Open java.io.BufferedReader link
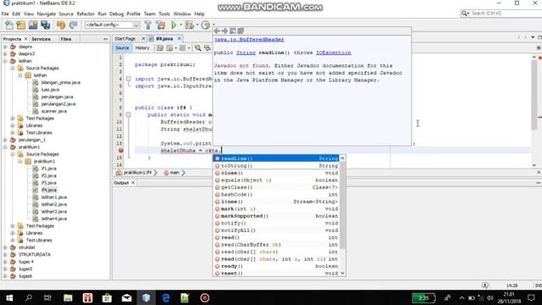Screen dimensions: 542x305 [x=249, y=40]
